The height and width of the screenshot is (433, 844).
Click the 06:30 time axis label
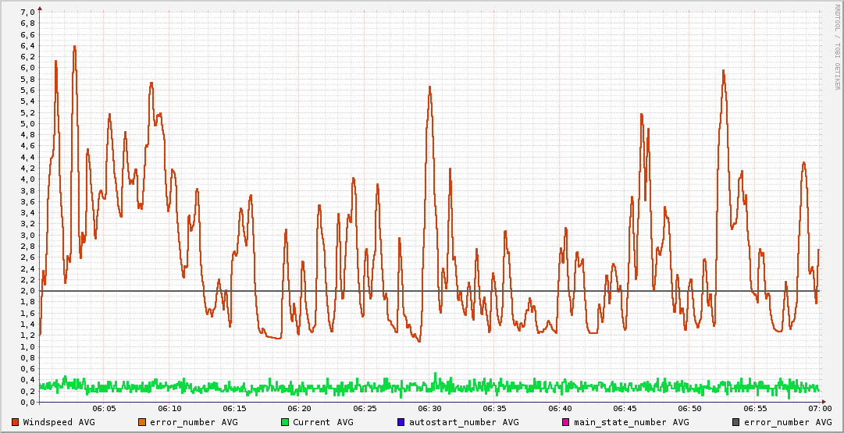pyautogui.click(x=429, y=408)
